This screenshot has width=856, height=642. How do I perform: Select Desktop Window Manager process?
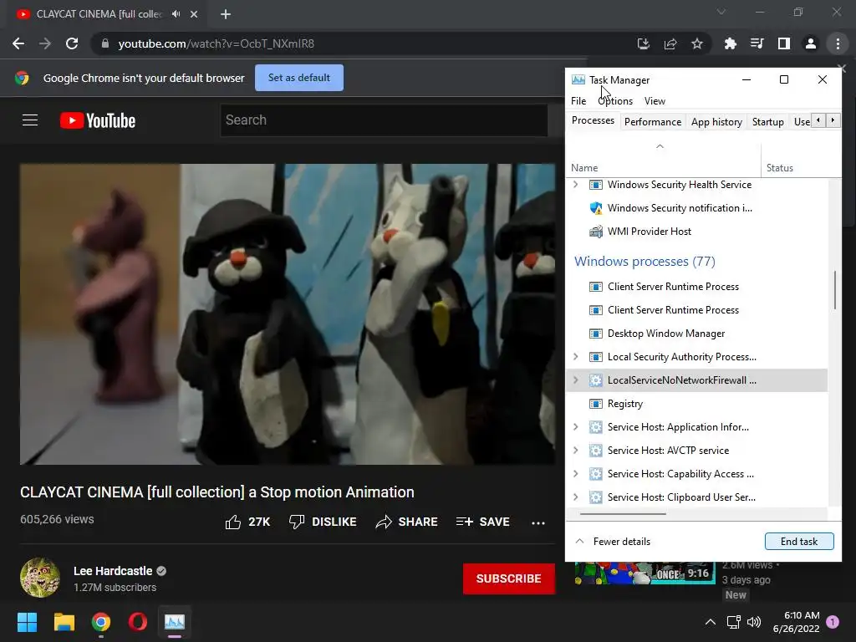pyautogui.click(x=696, y=333)
